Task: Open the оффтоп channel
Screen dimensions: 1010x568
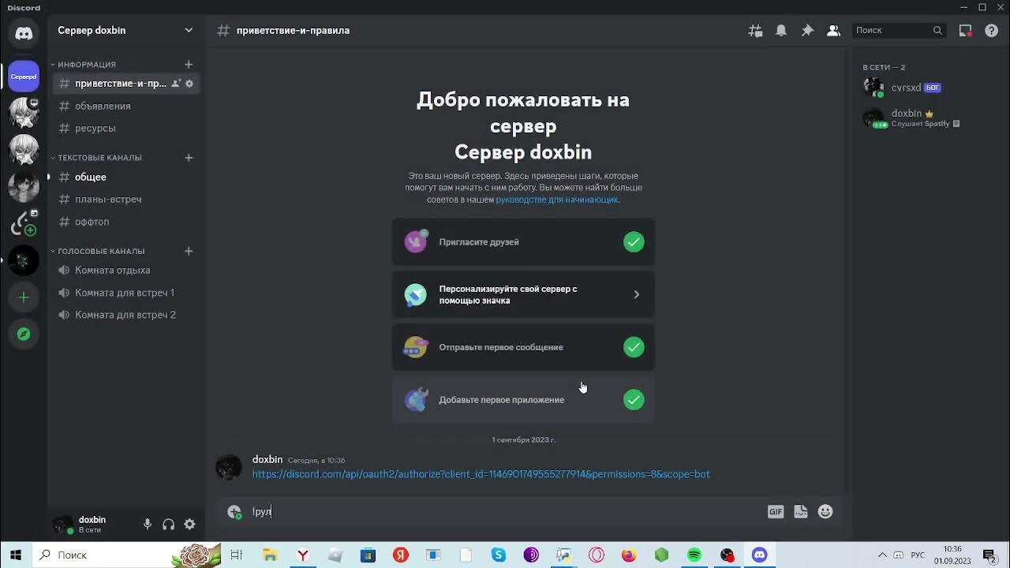Action: tap(126, 222)
